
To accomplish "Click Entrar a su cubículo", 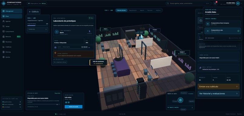I will [x=219, y=86].
